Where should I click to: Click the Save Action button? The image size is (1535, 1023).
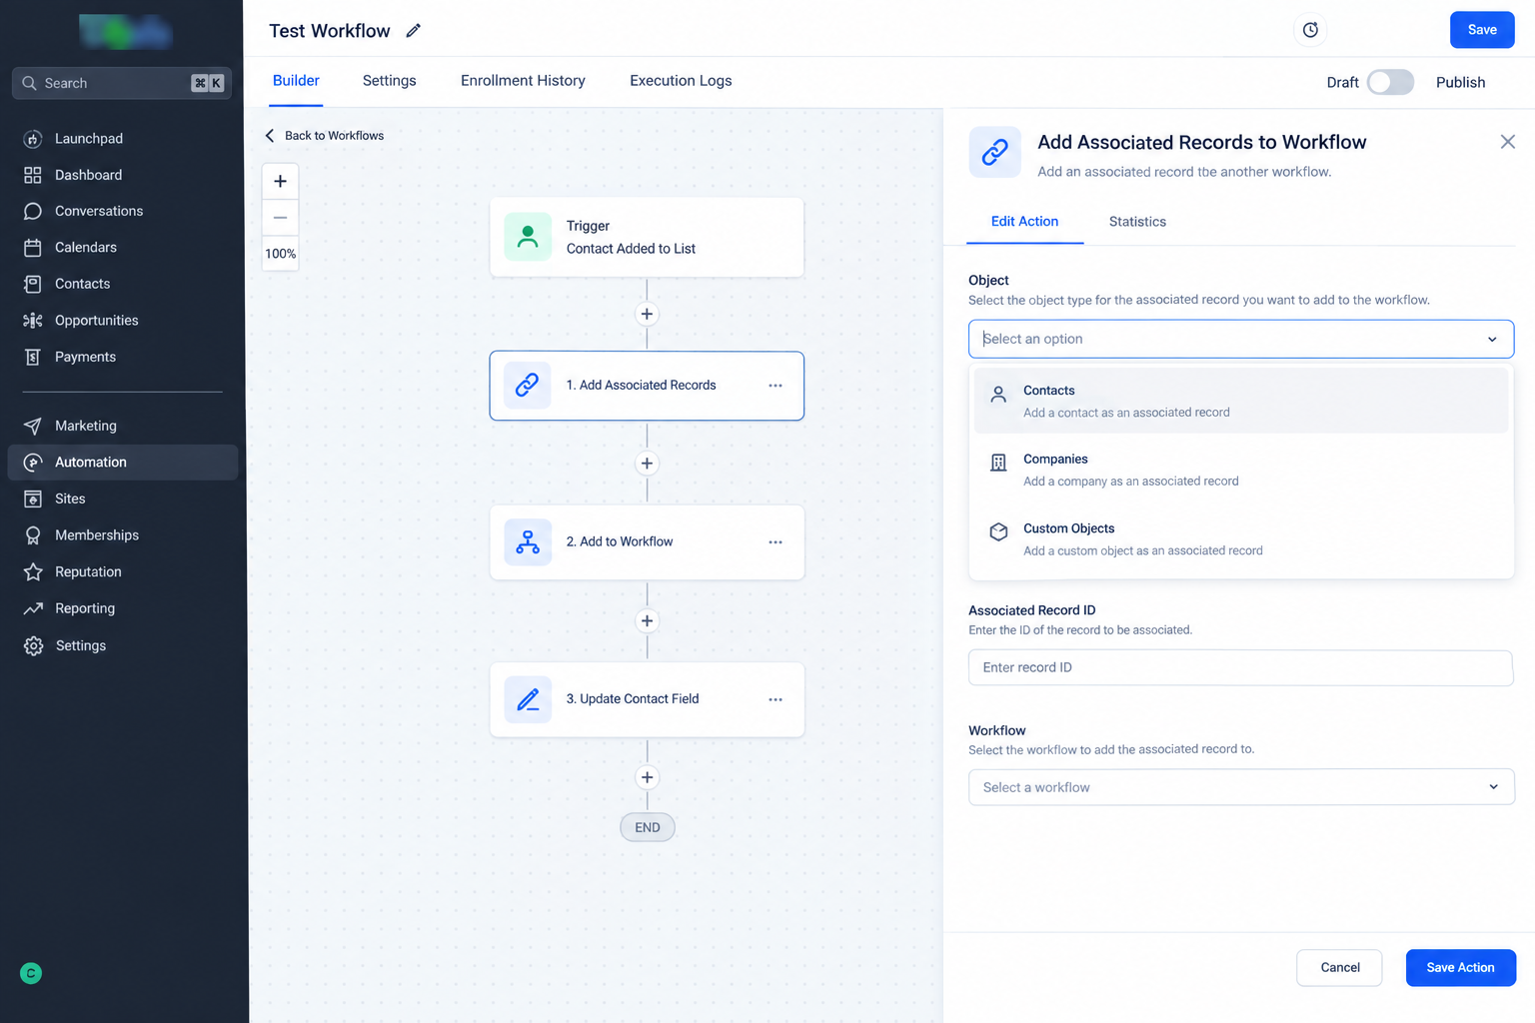[x=1460, y=968]
